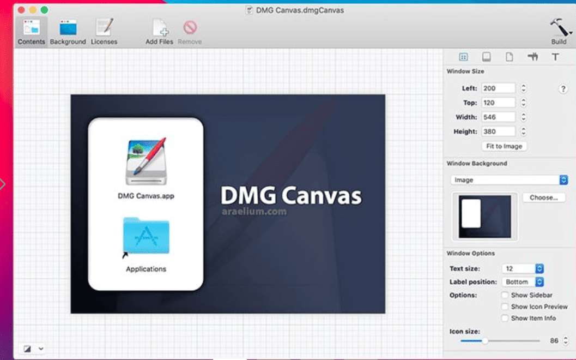Click the Top value stepper
This screenshot has width=576, height=360.
pyautogui.click(x=524, y=103)
